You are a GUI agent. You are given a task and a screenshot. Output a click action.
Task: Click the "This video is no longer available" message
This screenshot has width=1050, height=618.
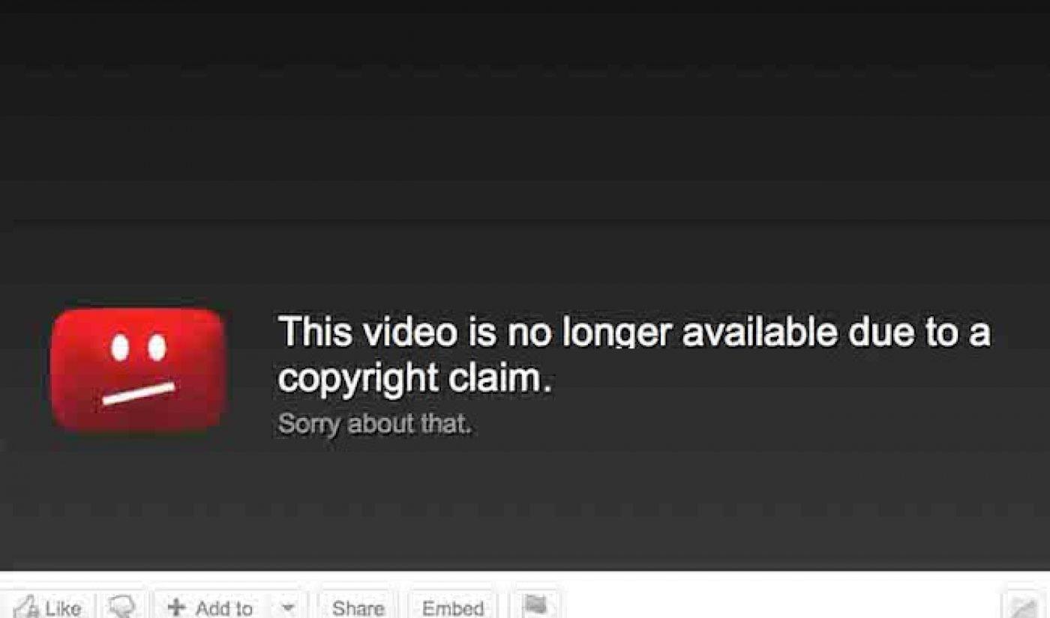tap(634, 332)
